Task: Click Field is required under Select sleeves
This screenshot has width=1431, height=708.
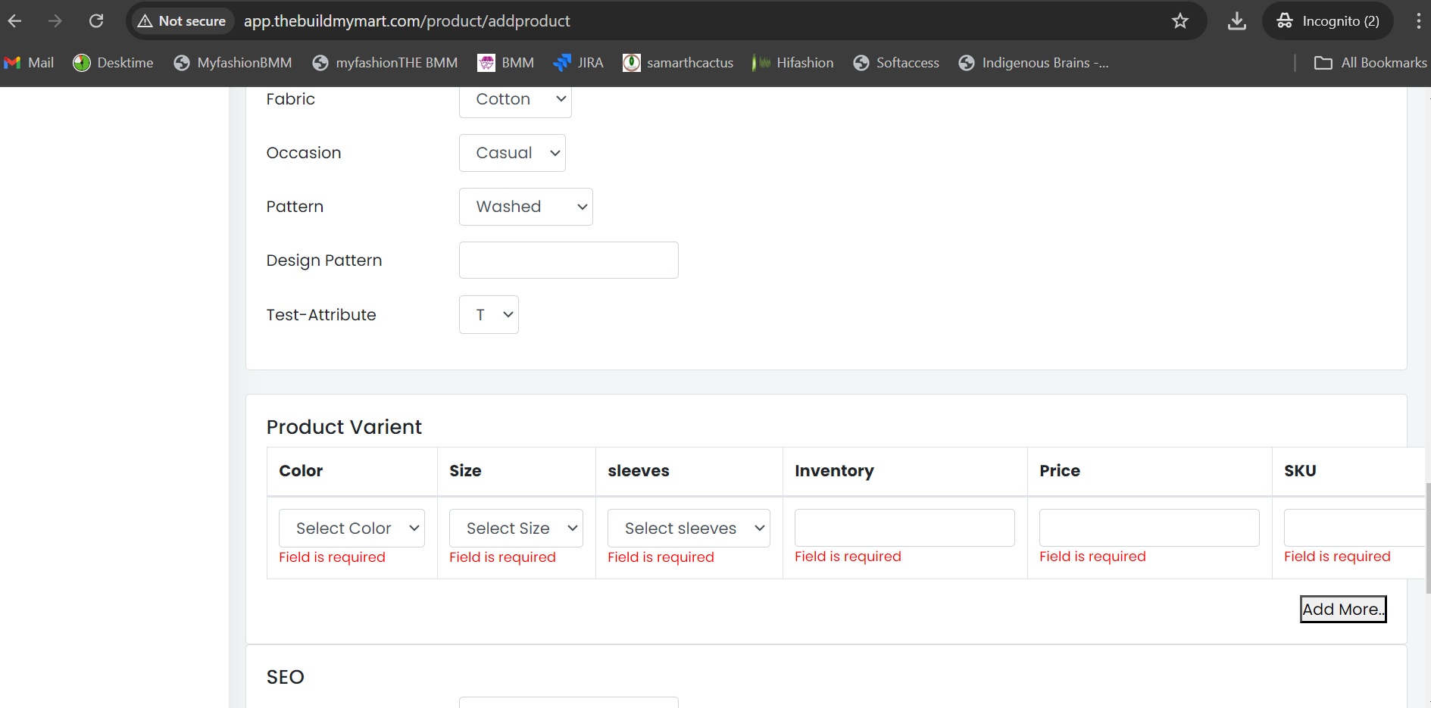Action: coord(661,557)
